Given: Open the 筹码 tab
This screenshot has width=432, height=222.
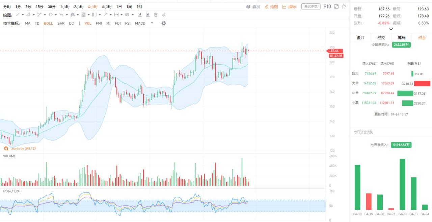Looking at the screenshot, I should coord(401,38).
